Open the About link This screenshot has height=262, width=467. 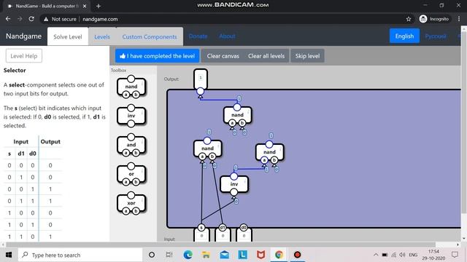click(227, 36)
